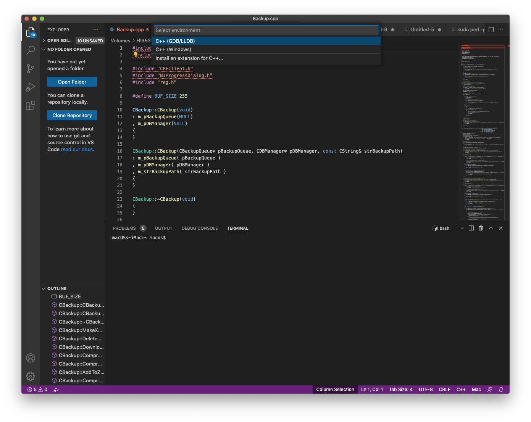Image resolution: width=531 pixels, height=422 pixels.
Task: Follow the read our docs link
Action: [77, 150]
